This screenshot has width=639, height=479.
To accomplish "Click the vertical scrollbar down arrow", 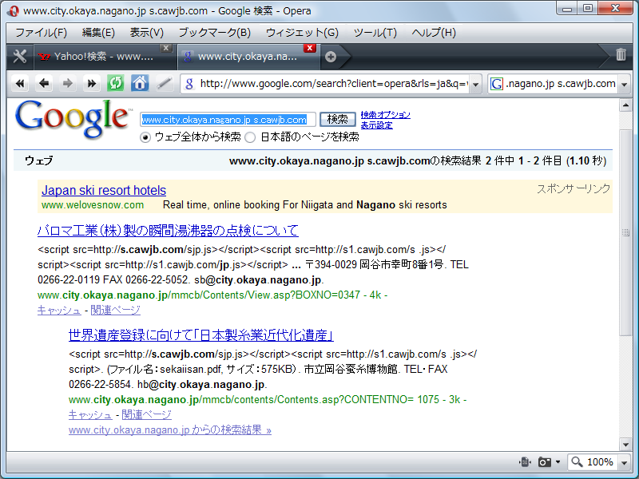I will tap(625, 444).
